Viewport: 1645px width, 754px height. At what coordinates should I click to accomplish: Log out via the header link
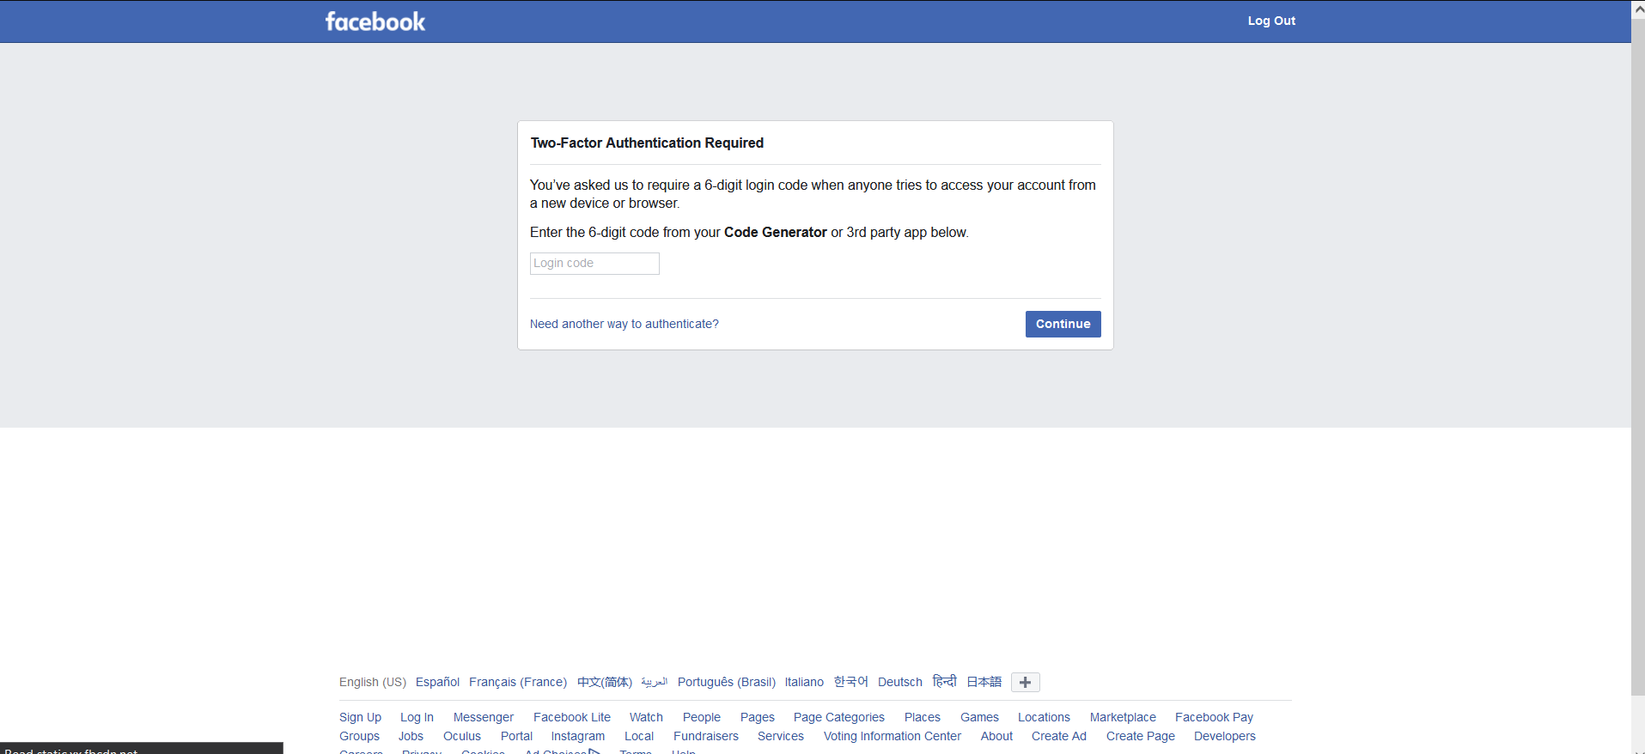pos(1271,21)
